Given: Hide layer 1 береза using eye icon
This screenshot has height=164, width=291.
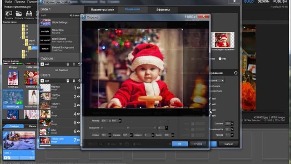Looking at the screenshot, I should pyautogui.click(x=78, y=88).
